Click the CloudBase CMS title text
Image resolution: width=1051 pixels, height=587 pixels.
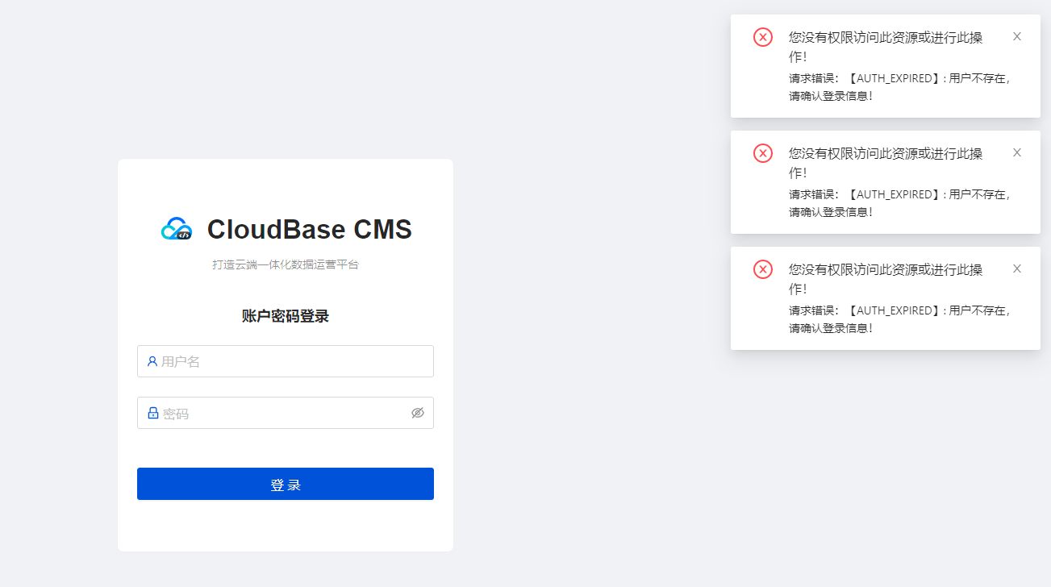click(310, 230)
